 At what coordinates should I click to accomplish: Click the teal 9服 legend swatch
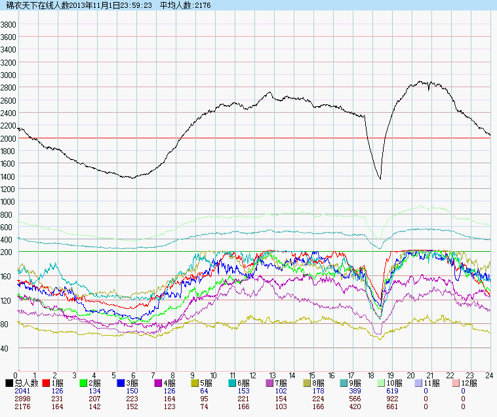coord(346,382)
